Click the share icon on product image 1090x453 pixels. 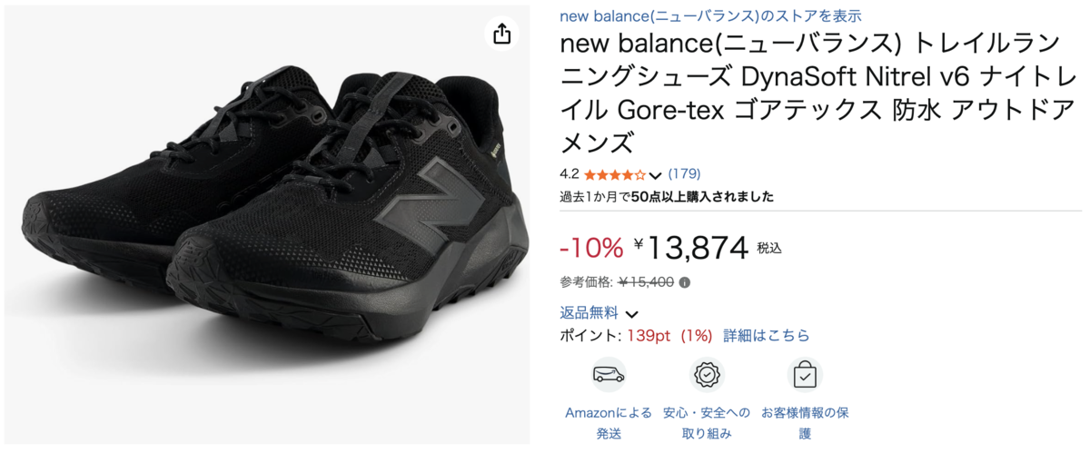click(502, 34)
